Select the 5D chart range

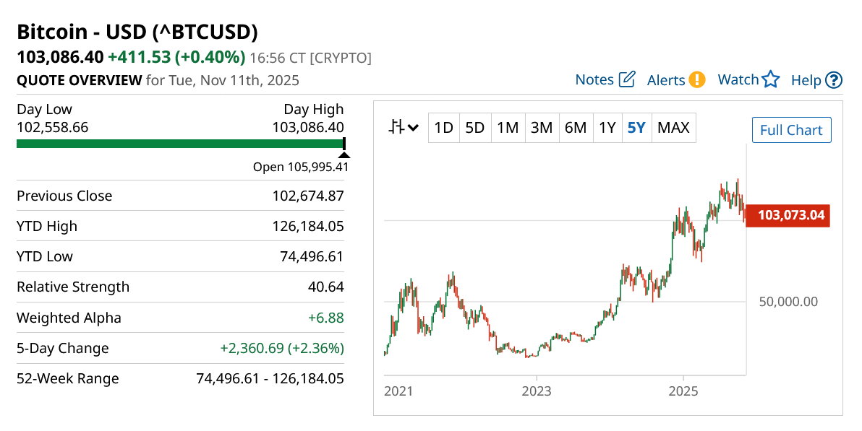pos(474,129)
